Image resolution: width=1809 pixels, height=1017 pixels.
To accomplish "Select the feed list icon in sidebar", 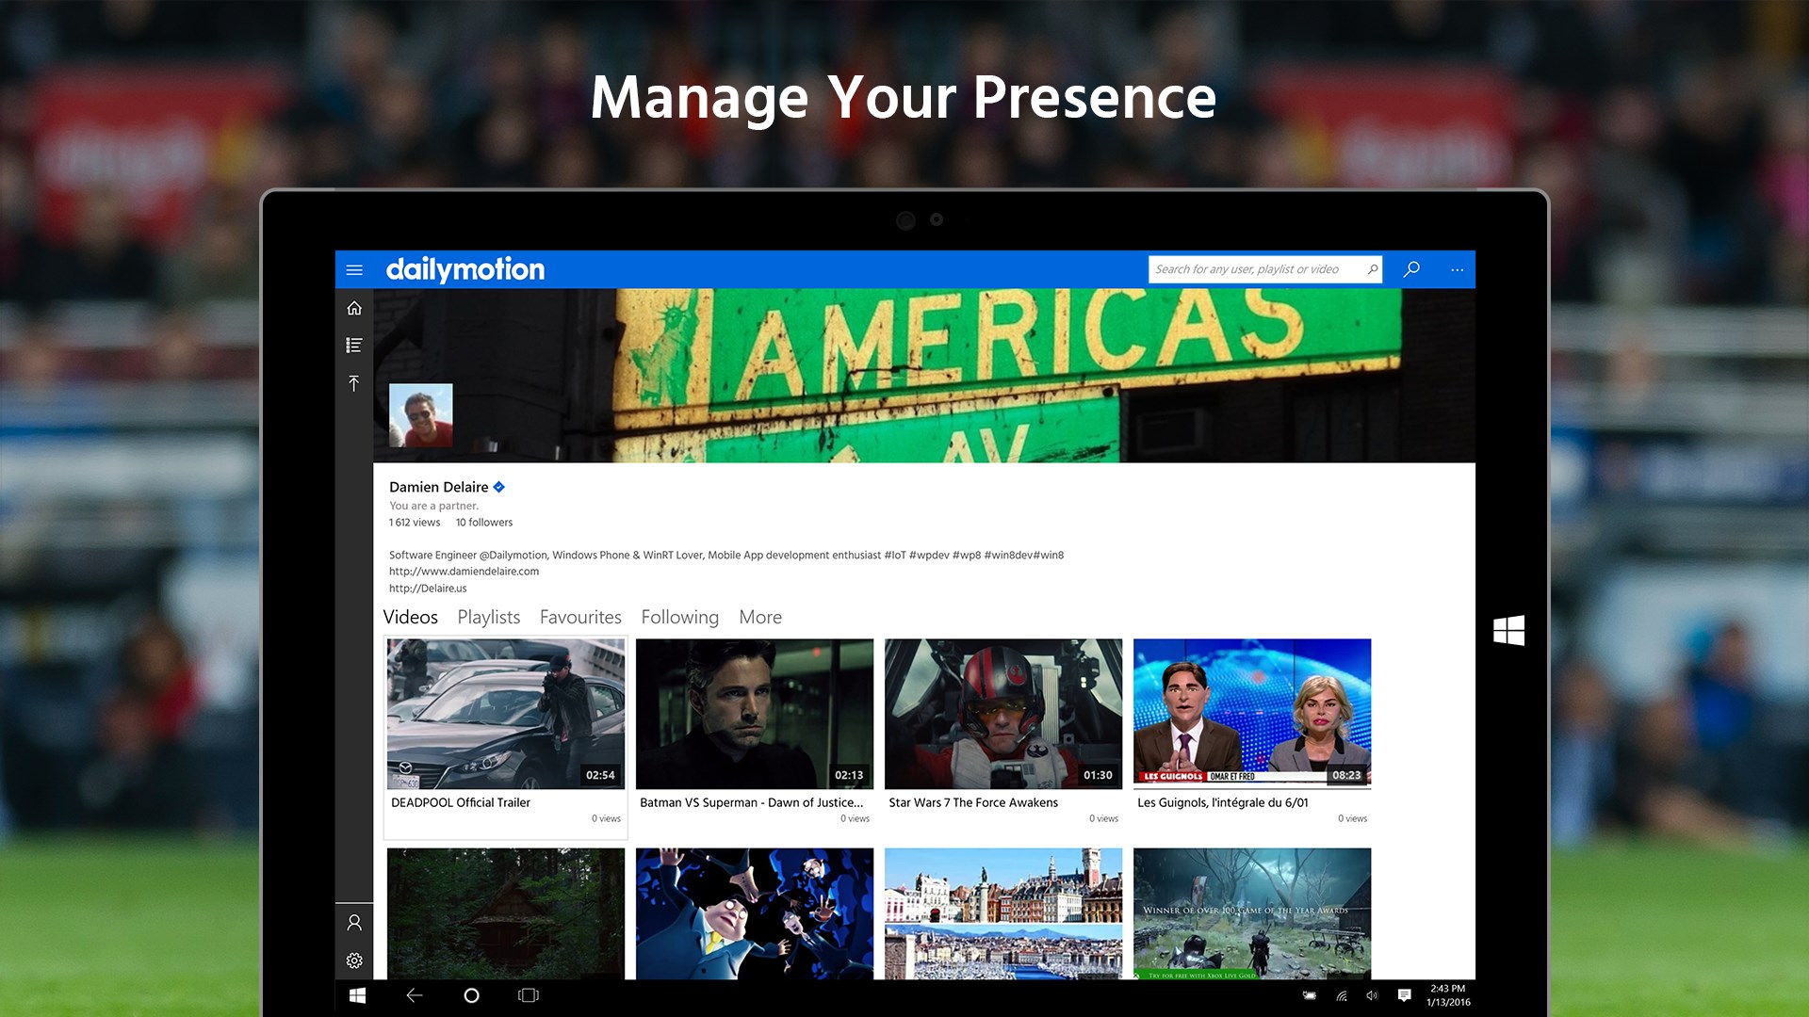I will point(354,345).
